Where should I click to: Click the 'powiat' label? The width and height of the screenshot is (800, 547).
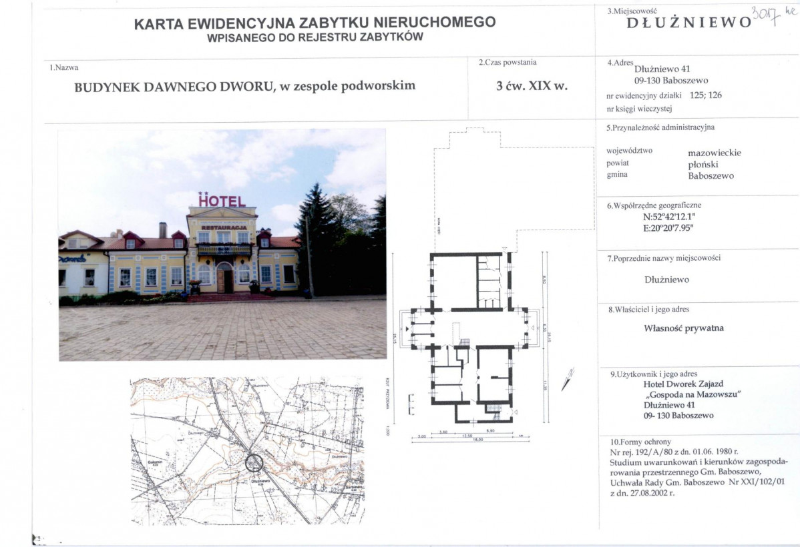pos(617,163)
